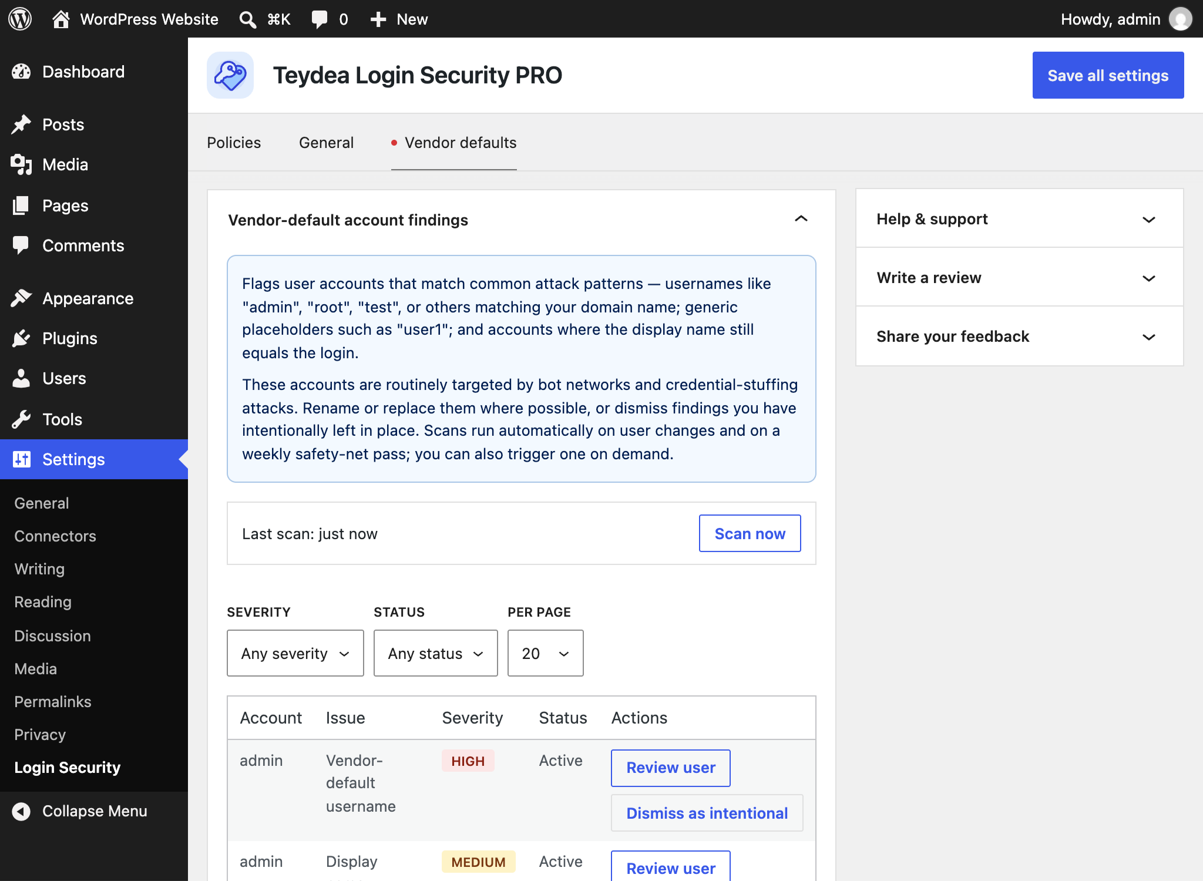
Task: Open the Any status dropdown
Action: click(436, 653)
